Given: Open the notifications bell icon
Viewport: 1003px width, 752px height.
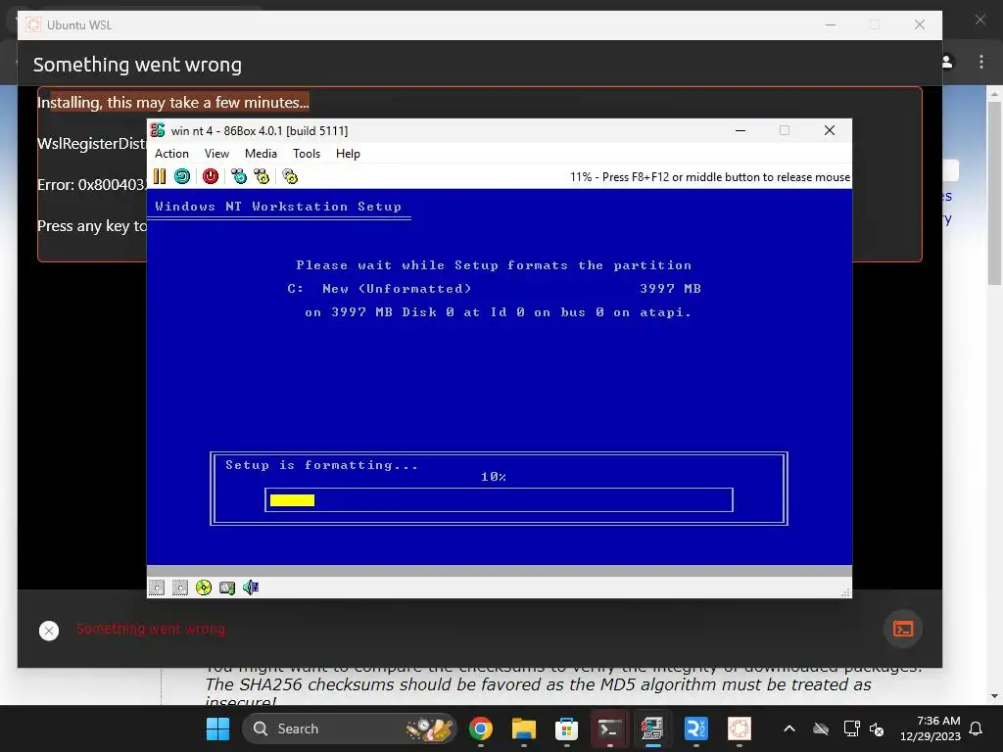Looking at the screenshot, I should (977, 728).
